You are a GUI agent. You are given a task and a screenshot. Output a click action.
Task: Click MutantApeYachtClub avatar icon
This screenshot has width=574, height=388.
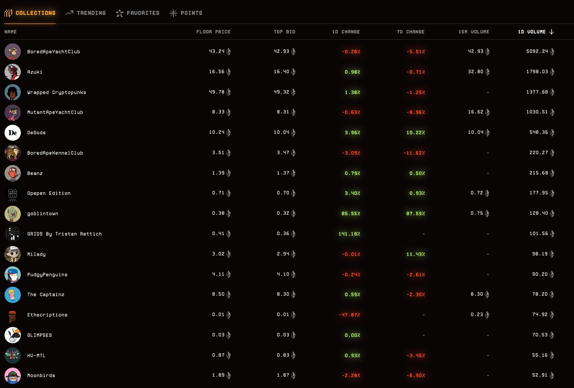point(13,112)
